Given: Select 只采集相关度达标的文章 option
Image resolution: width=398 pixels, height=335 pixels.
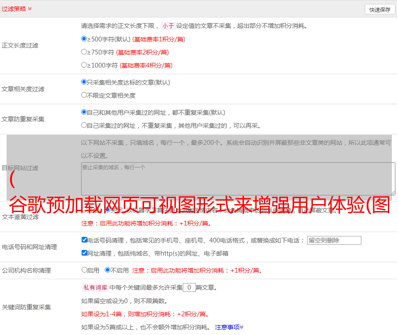Looking at the screenshot, I should coord(84,82).
